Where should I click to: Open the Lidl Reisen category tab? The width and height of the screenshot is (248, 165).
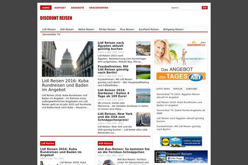coord(49,29)
